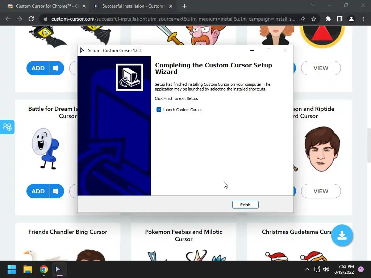Show hidden system tray icons
Screen dimensions: 371x278
[307, 269]
